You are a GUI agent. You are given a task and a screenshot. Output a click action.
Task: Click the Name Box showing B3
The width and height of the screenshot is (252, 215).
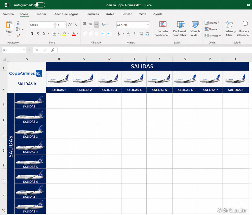pos(12,50)
